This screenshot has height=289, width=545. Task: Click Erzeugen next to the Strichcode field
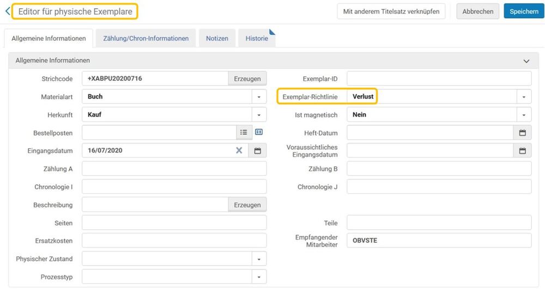click(247, 79)
